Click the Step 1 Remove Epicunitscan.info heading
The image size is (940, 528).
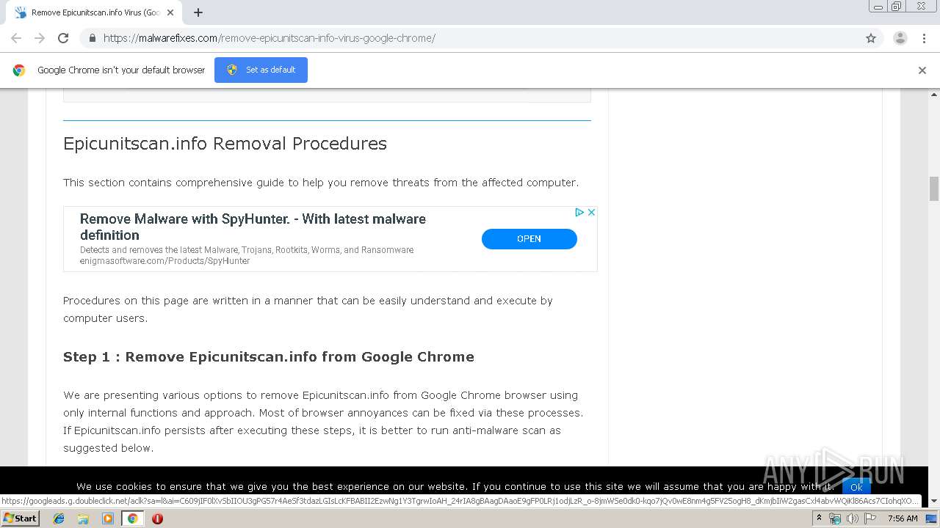pyautogui.click(x=269, y=357)
